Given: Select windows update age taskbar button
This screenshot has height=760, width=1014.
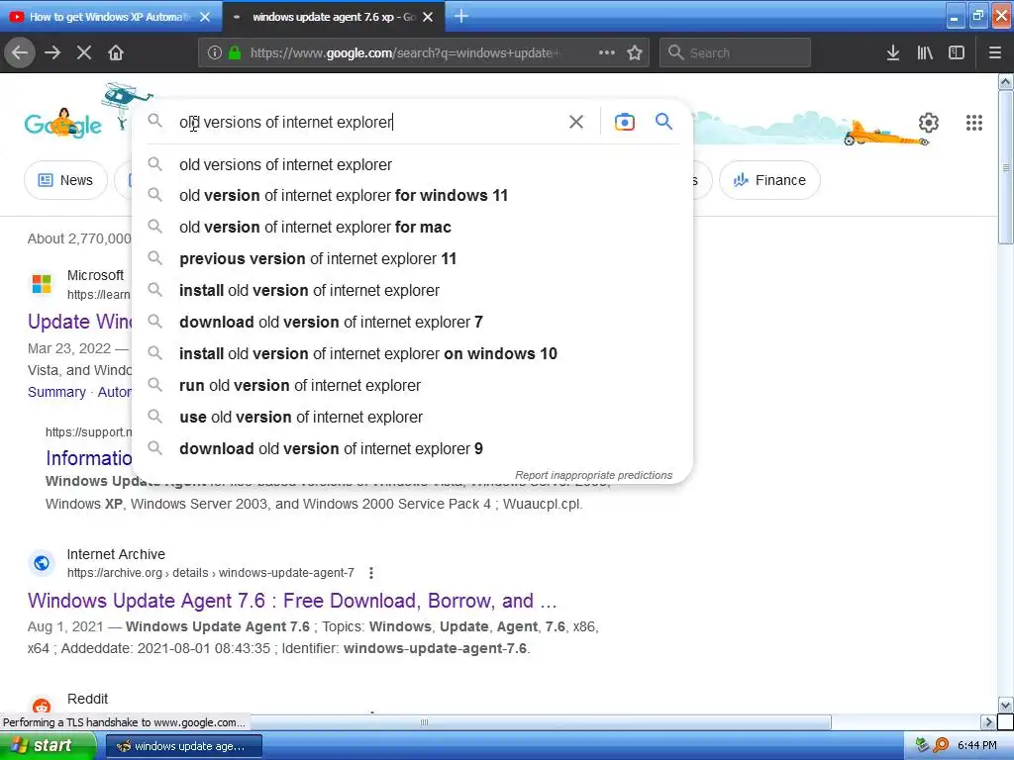Looking at the screenshot, I should click(x=183, y=746).
